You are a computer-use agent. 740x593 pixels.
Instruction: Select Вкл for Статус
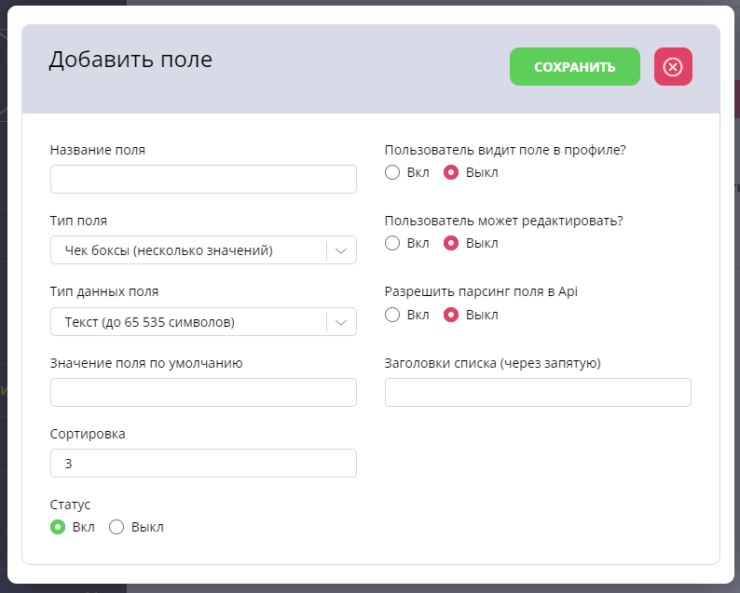pyautogui.click(x=58, y=527)
